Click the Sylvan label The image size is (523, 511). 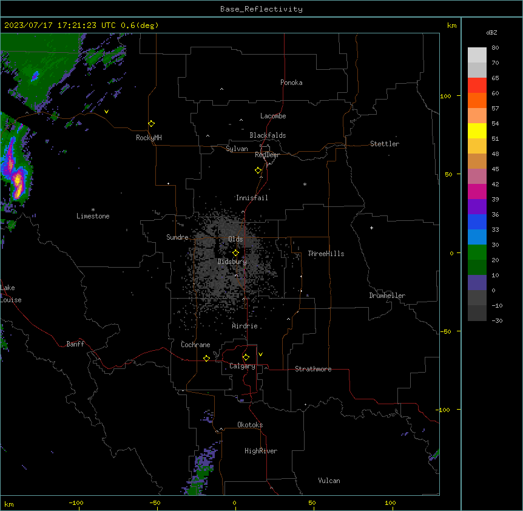click(237, 149)
